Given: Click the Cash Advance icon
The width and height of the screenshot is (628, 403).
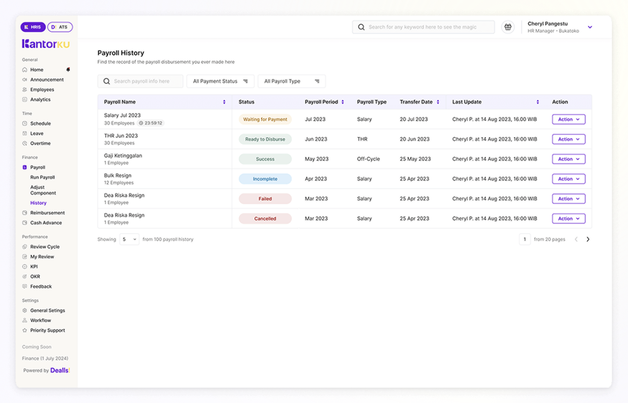Looking at the screenshot, I should 25,223.
